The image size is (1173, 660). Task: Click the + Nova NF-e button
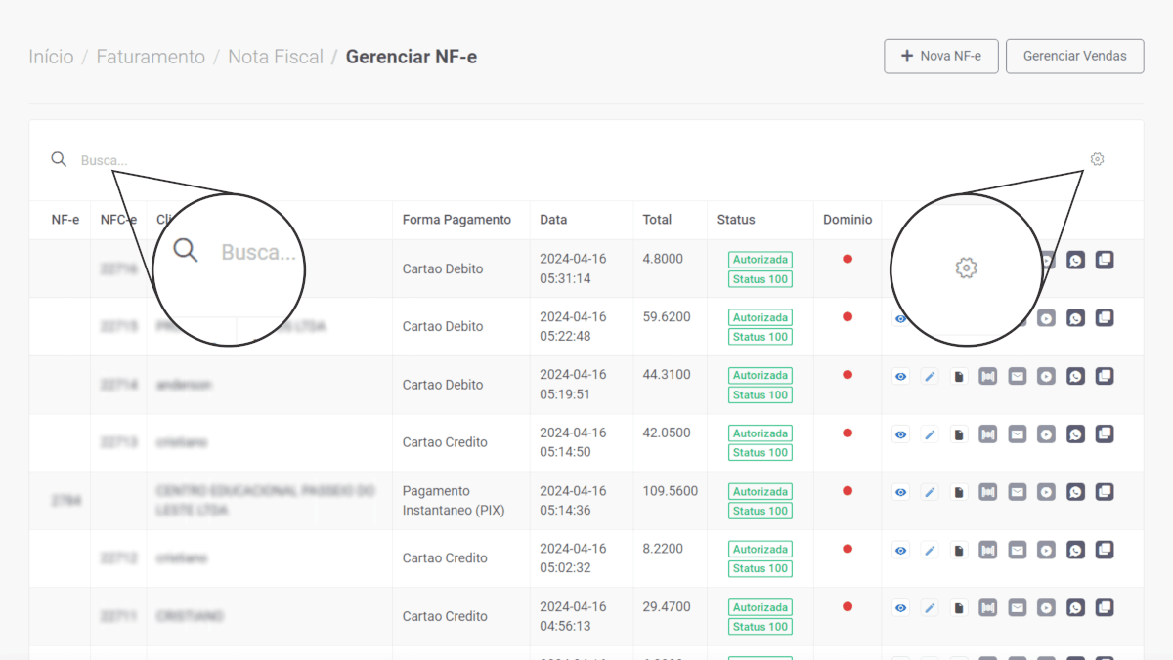tap(940, 56)
